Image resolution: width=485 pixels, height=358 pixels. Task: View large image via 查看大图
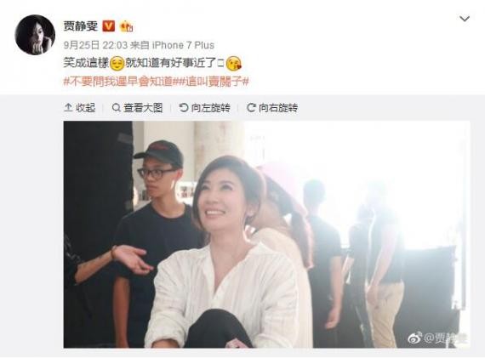137,108
